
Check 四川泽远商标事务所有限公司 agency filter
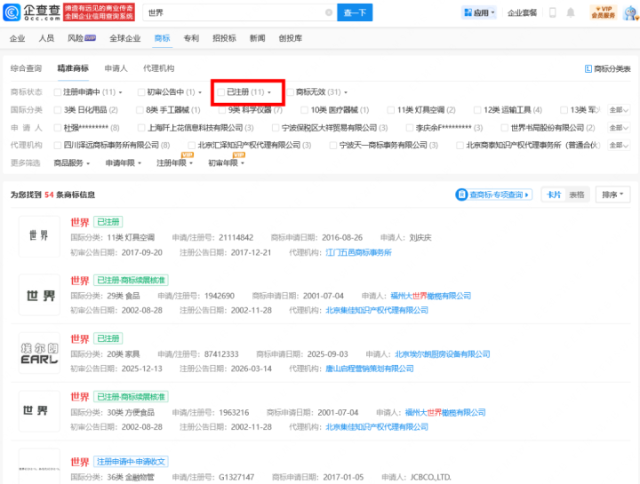tap(58, 145)
